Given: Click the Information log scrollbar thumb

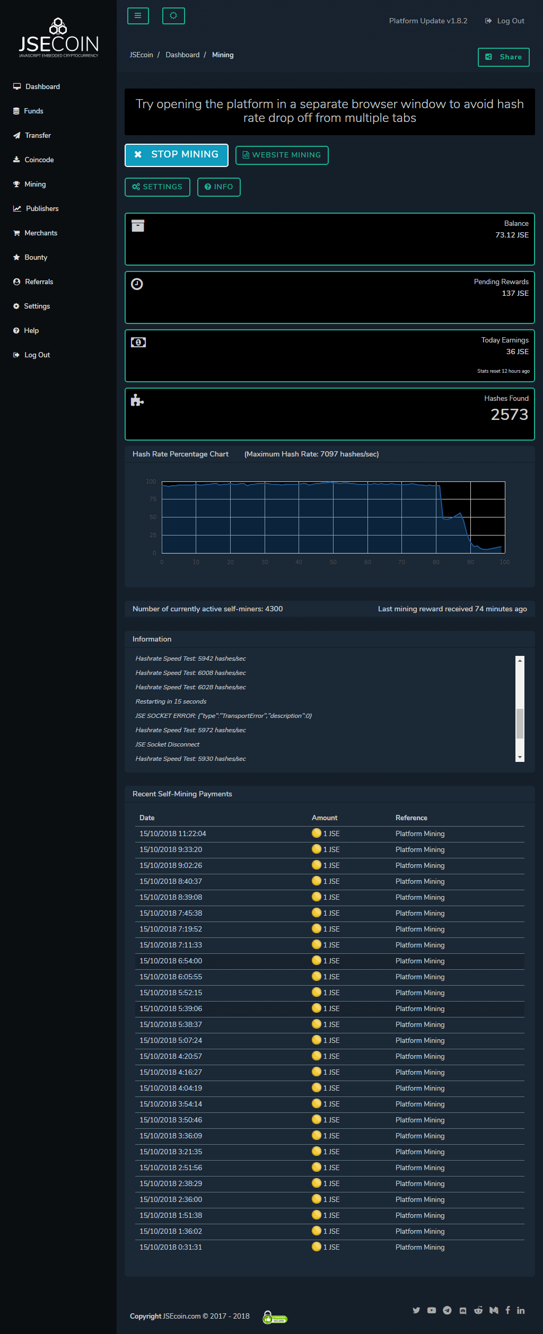Looking at the screenshot, I should [520, 723].
